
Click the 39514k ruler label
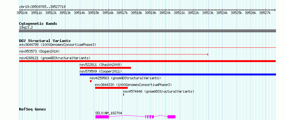click(79, 13)
